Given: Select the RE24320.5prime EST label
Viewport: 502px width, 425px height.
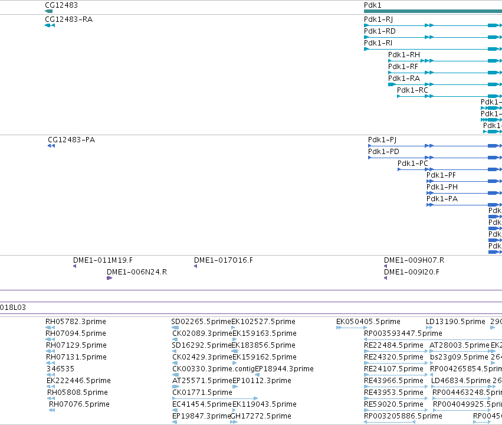Looking at the screenshot, I should coord(394,357).
